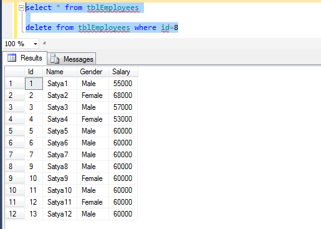321x229 pixels.
Task: Select the Salary column header
Action: pyautogui.click(x=123, y=72)
